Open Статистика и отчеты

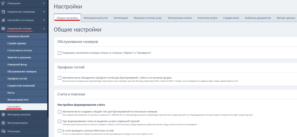(x=24, y=50)
